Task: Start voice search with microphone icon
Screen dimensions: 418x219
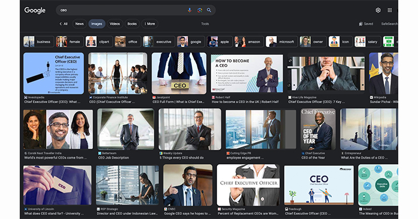Action: click(190, 10)
